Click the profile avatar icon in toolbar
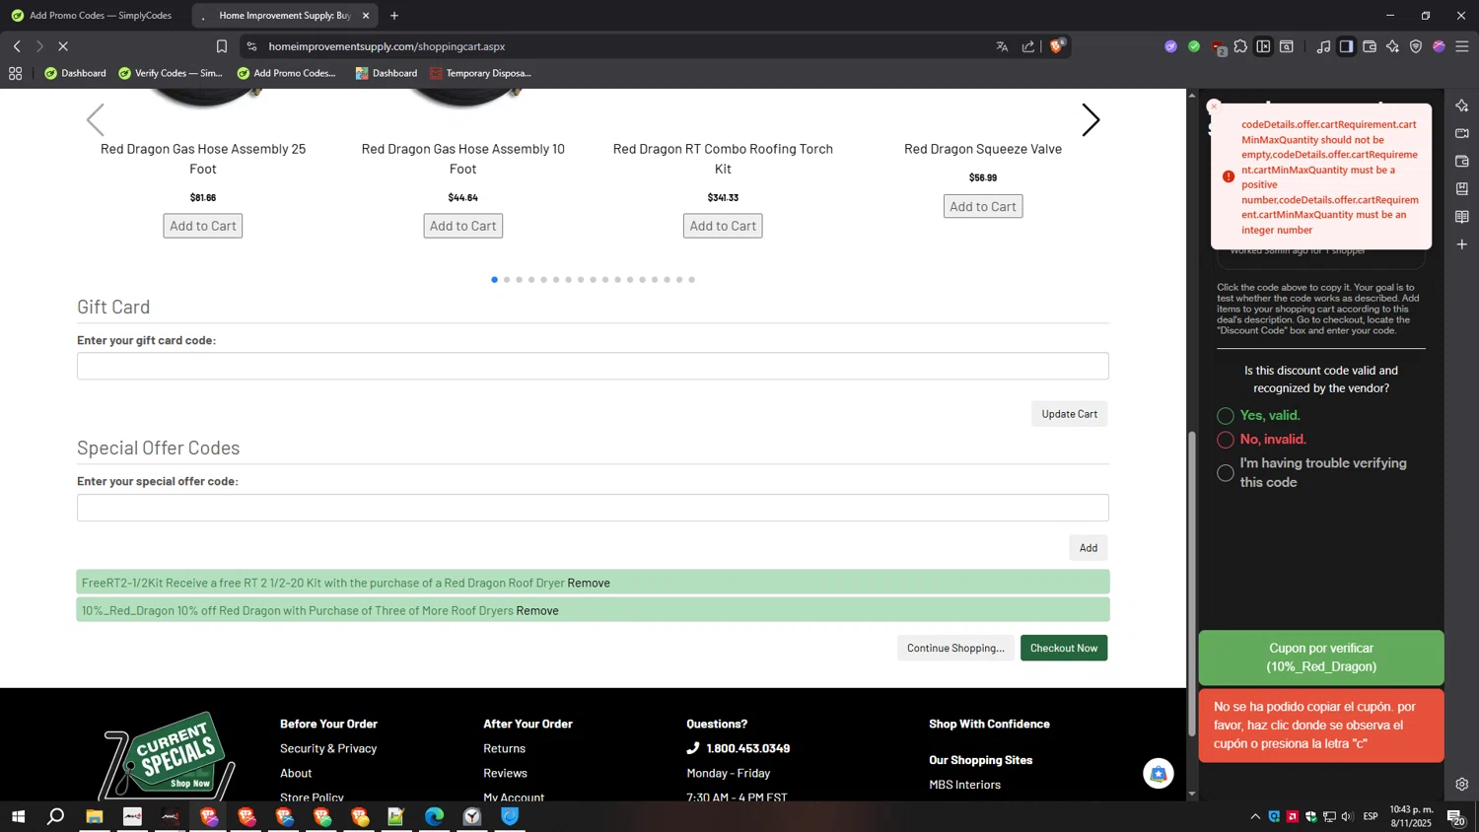The image size is (1479, 832). pos(1439,46)
